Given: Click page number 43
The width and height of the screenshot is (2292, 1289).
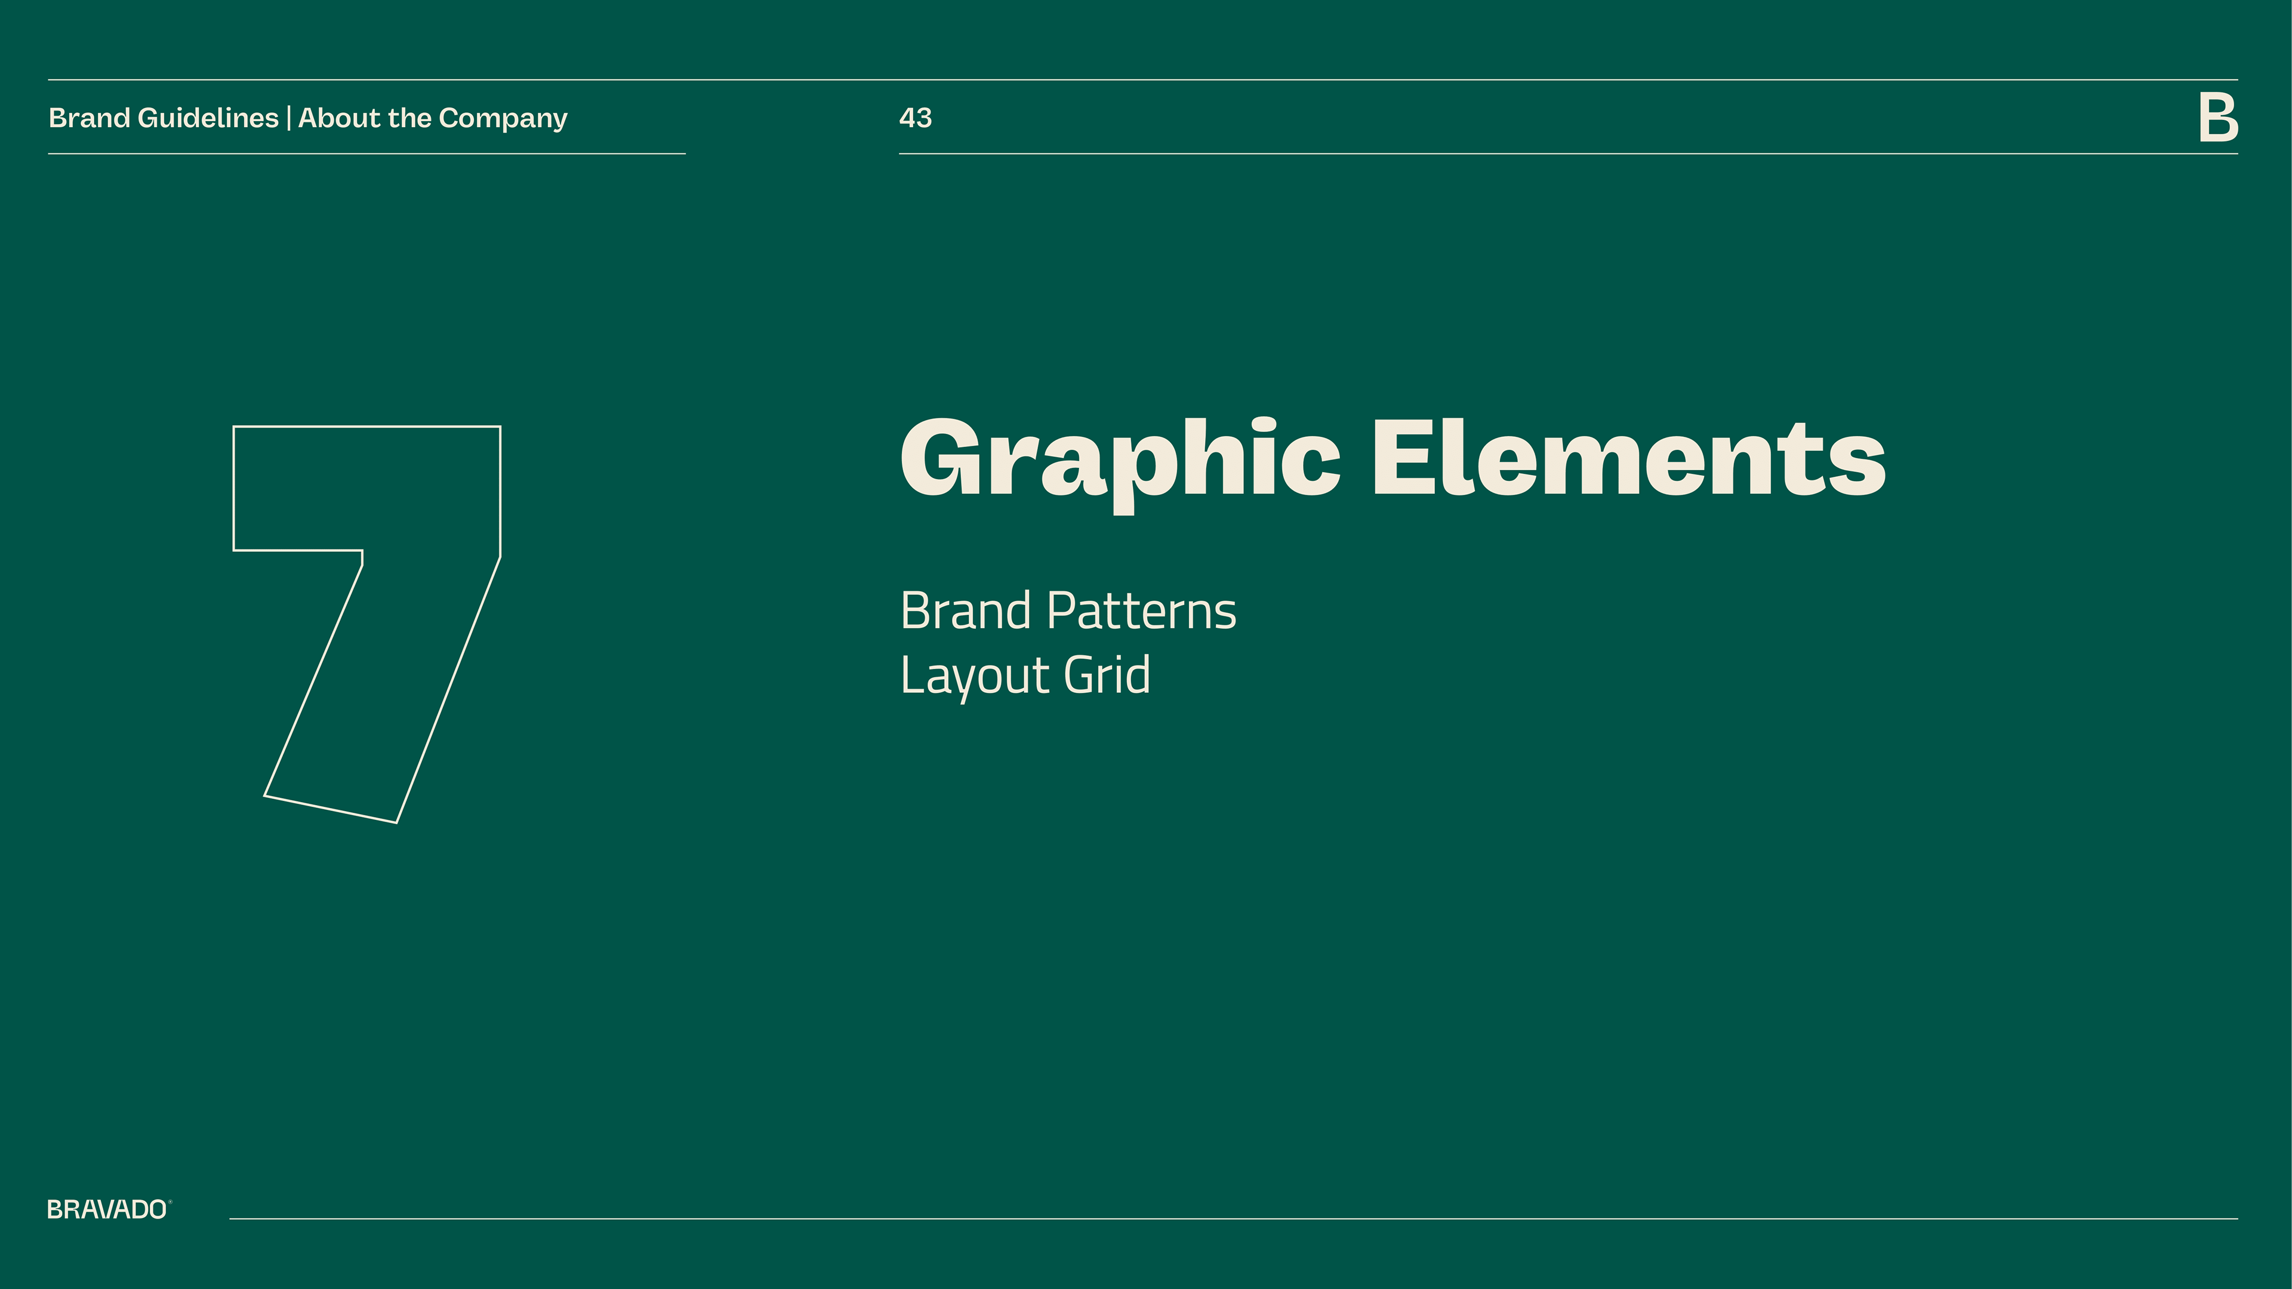Looking at the screenshot, I should (914, 118).
